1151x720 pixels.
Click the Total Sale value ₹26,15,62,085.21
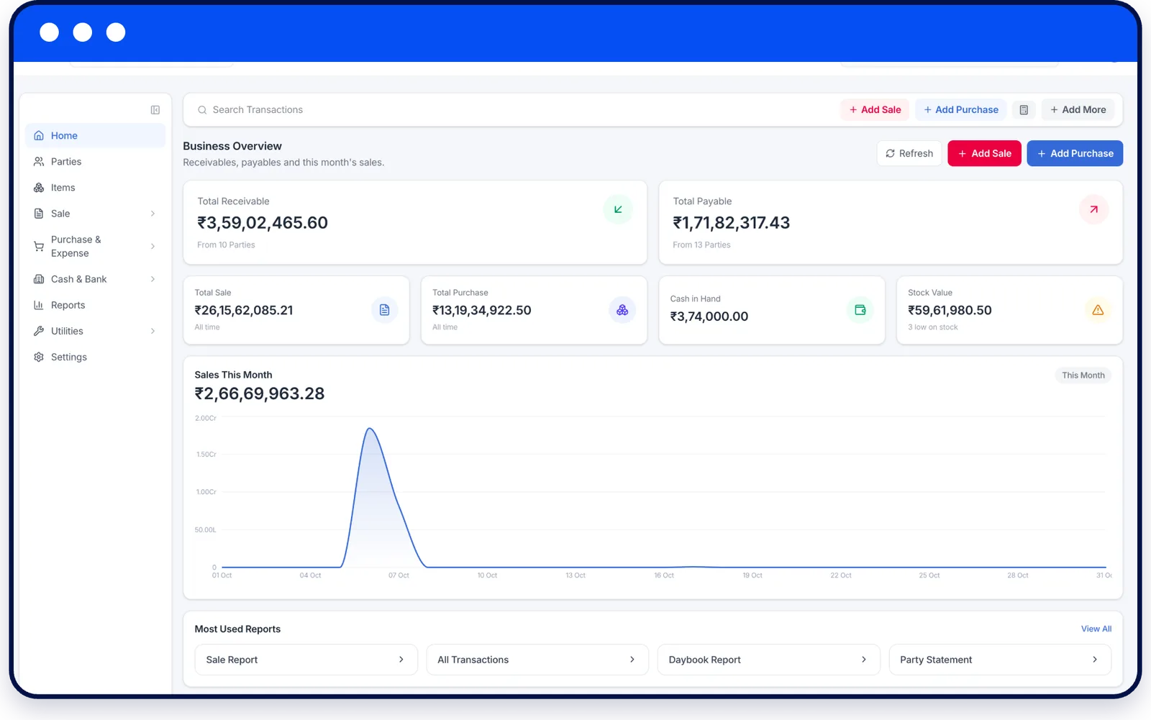pos(244,311)
